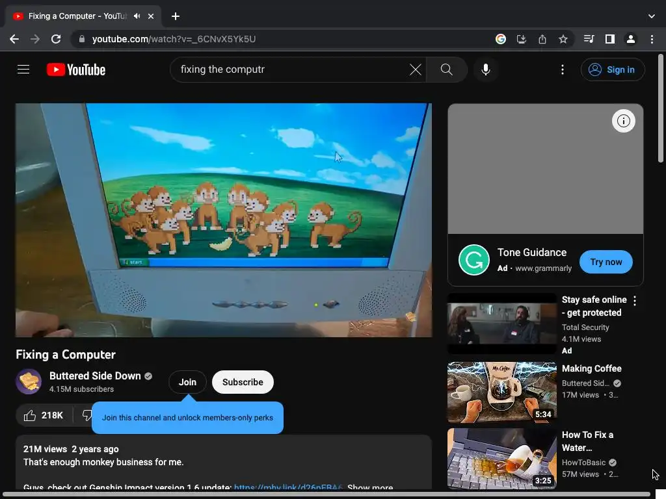Image resolution: width=666 pixels, height=499 pixels.
Task: Open the Making Coffee video title
Action: (591, 369)
